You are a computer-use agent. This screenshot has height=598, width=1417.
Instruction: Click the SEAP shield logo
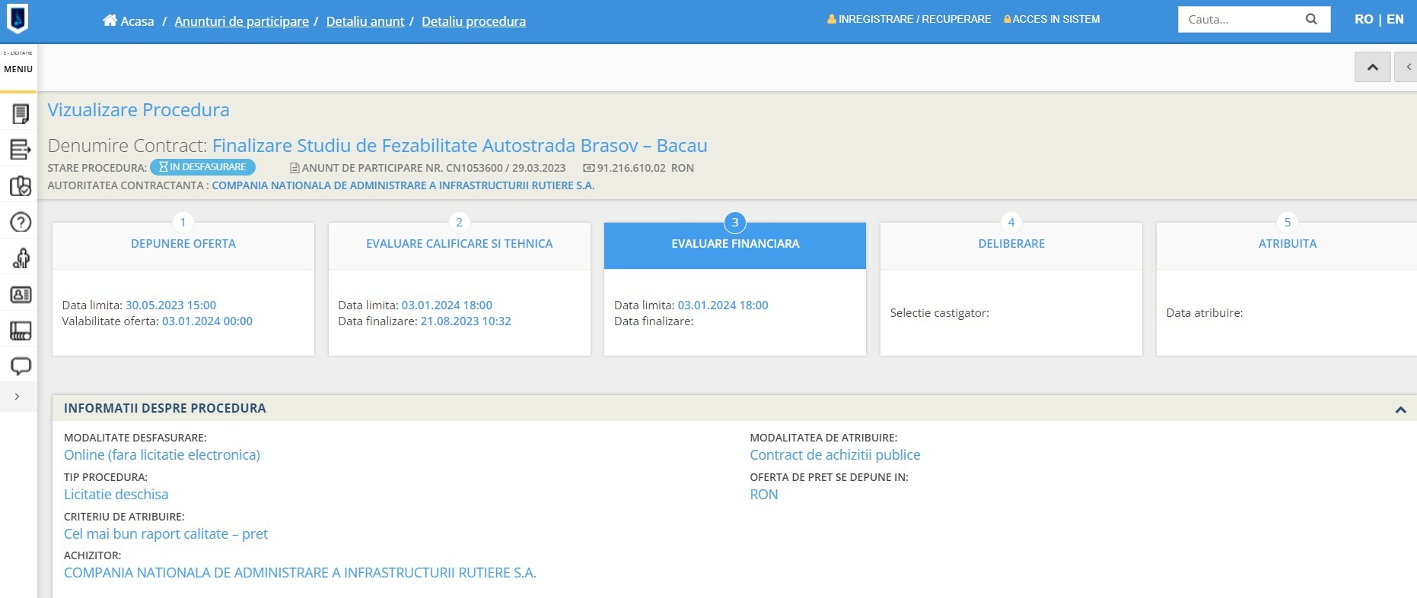(x=18, y=18)
